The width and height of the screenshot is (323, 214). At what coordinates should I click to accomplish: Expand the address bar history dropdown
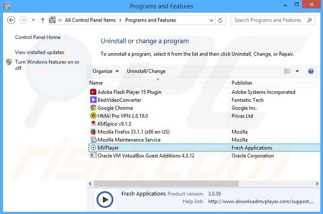click(211, 20)
